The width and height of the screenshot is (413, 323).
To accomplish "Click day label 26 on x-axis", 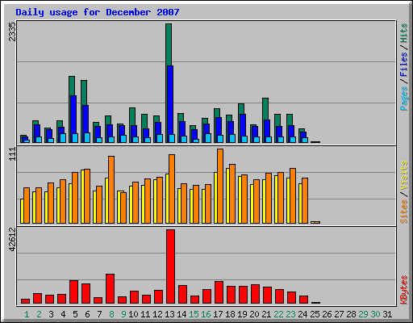I will 327,314.
